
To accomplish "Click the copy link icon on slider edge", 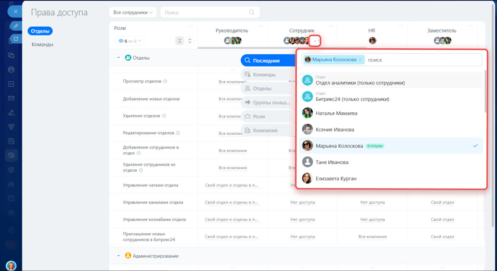I will (16, 26).
